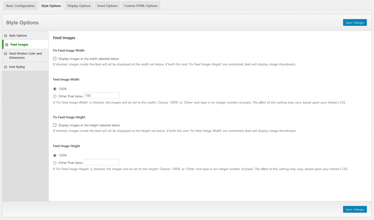This screenshot has height=220, width=374.
Task: Go to the Event Options tab
Action: point(107,6)
